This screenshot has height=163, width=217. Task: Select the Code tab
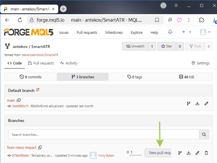[14, 63]
